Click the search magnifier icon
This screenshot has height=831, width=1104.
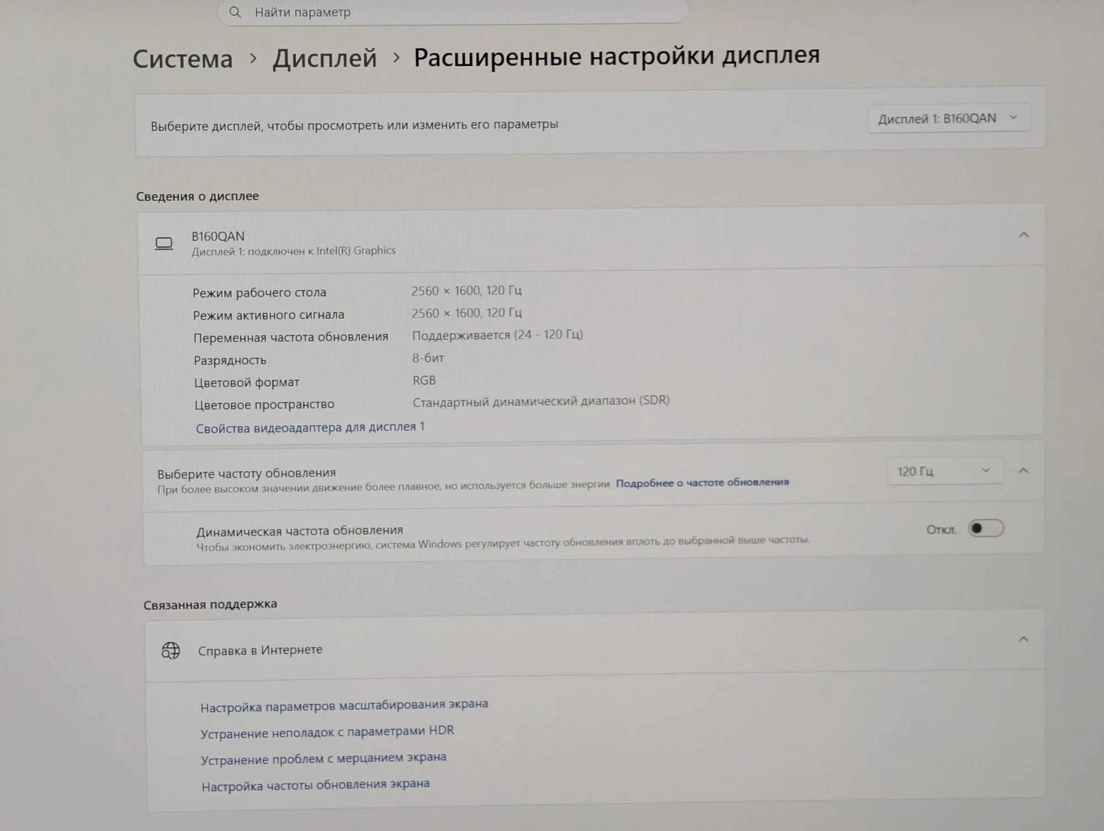[x=235, y=12]
